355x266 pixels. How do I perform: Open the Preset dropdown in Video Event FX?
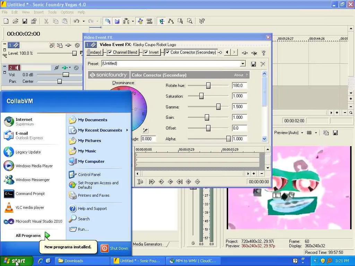tap(243, 64)
